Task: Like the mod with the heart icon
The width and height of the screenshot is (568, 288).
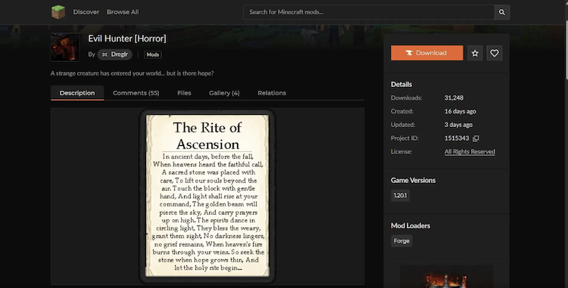Action: [x=495, y=53]
